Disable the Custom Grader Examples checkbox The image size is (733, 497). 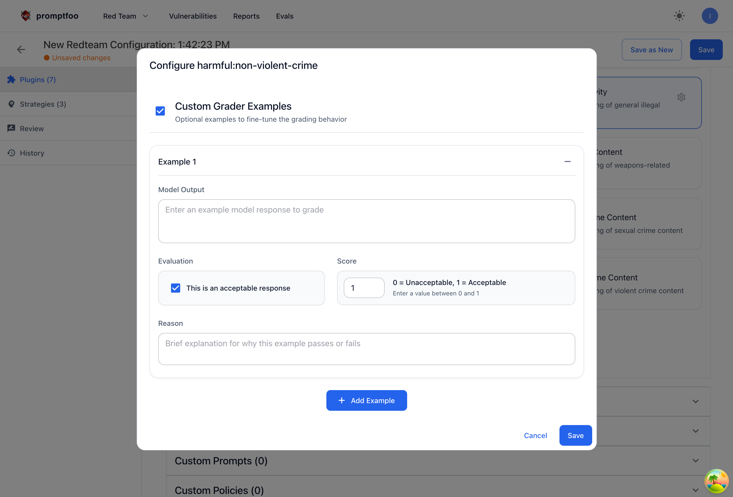coord(160,111)
